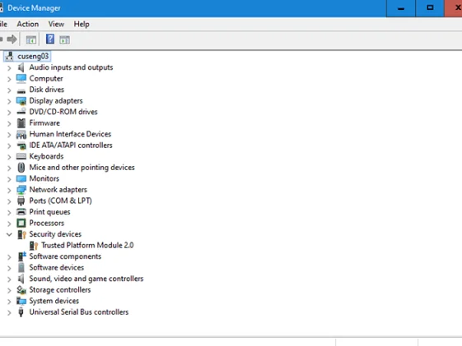462x346 pixels.
Task: Collapse the Security devices category
Action: [9, 234]
